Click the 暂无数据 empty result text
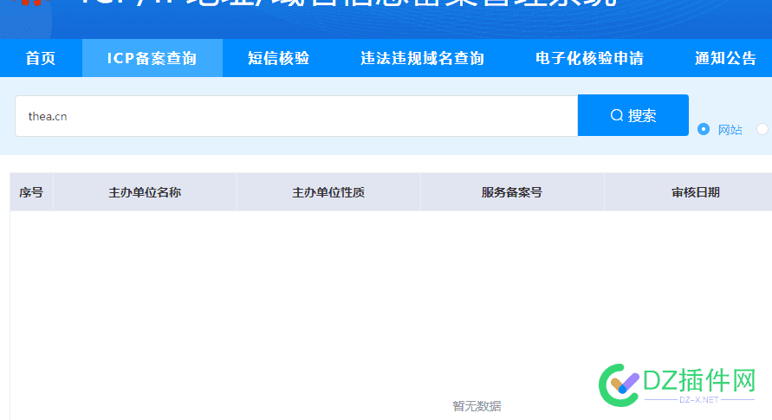 click(477, 406)
